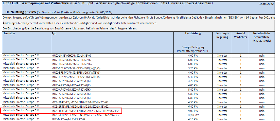
Task: Click the MXZ-5F102VF type cell
Action: [112, 115]
